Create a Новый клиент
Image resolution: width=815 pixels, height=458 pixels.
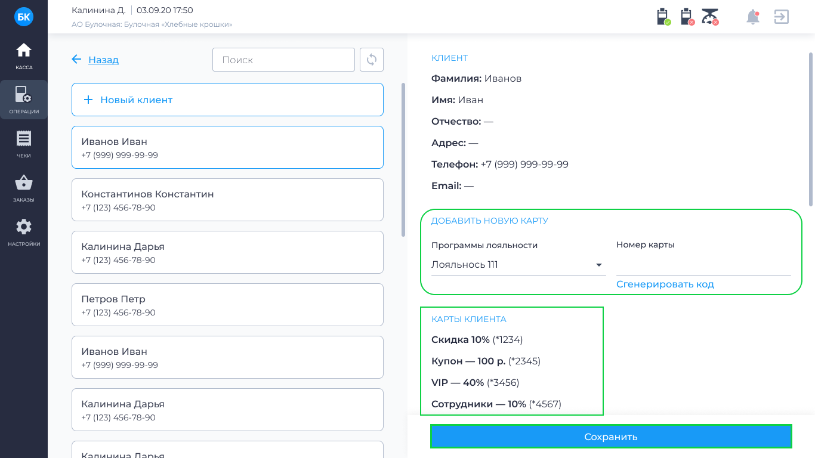227,100
